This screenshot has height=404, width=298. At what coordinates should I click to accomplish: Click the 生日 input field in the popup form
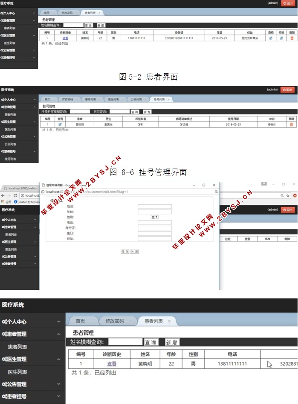154,233
